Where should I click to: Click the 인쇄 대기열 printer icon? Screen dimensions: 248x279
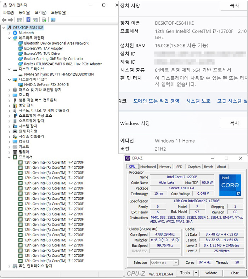[x=15, y=132]
